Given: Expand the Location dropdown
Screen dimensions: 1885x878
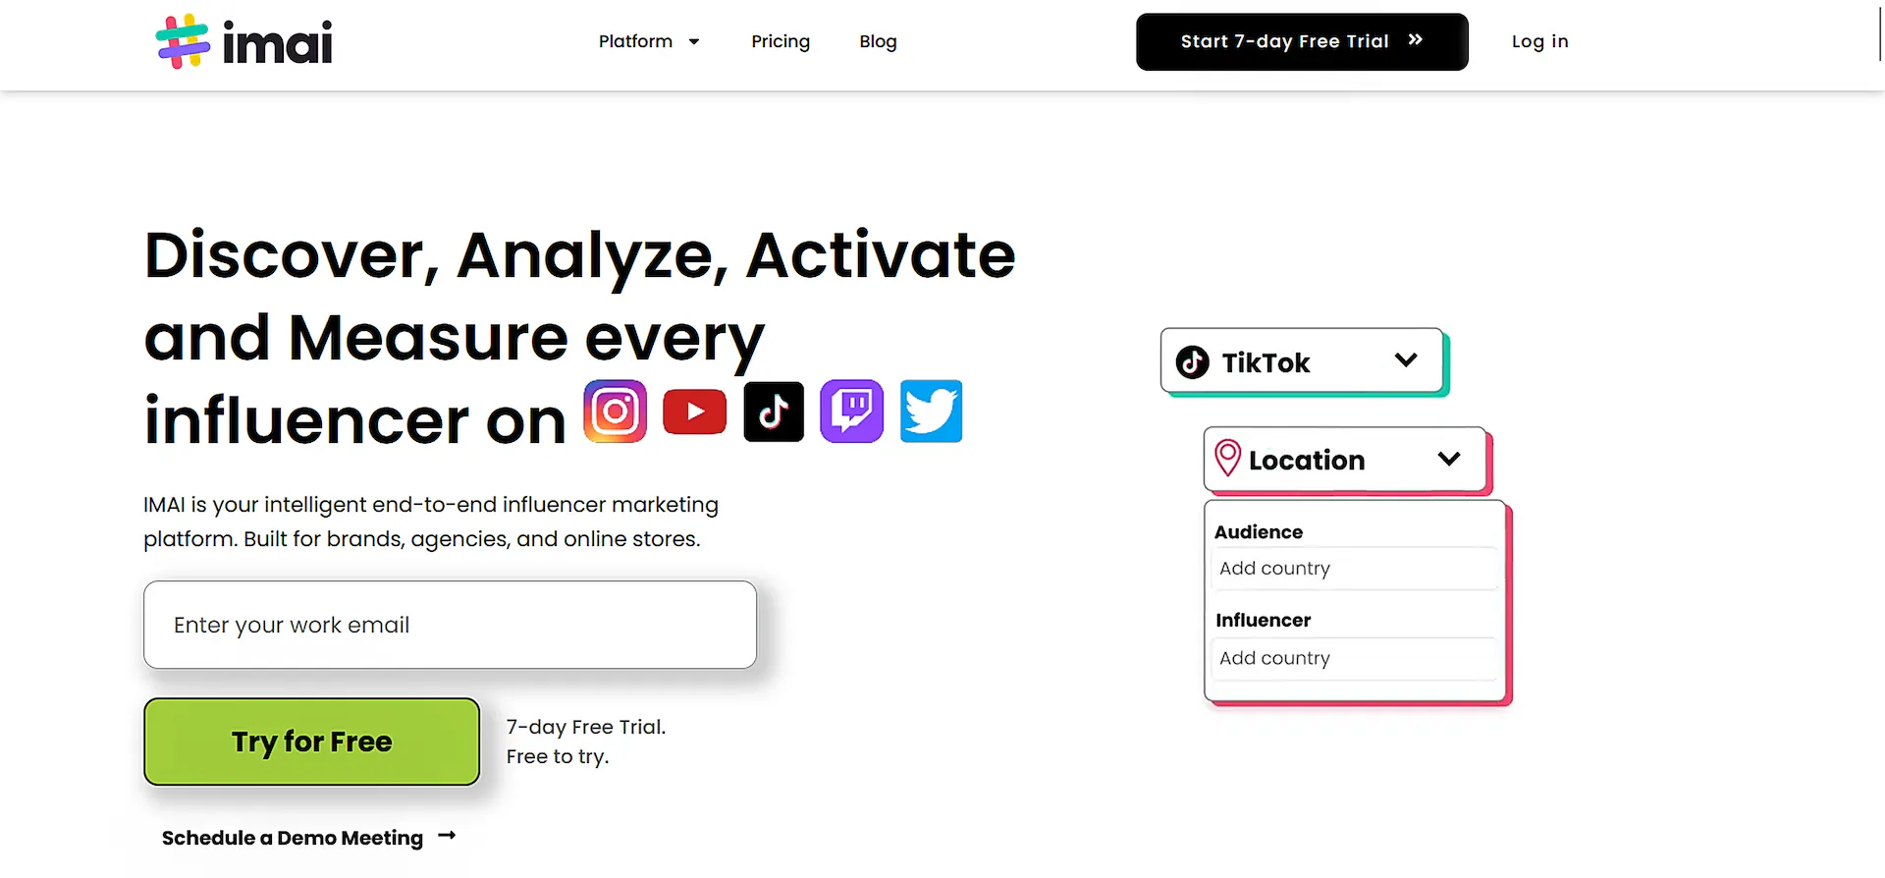Looking at the screenshot, I should (x=1344, y=459).
